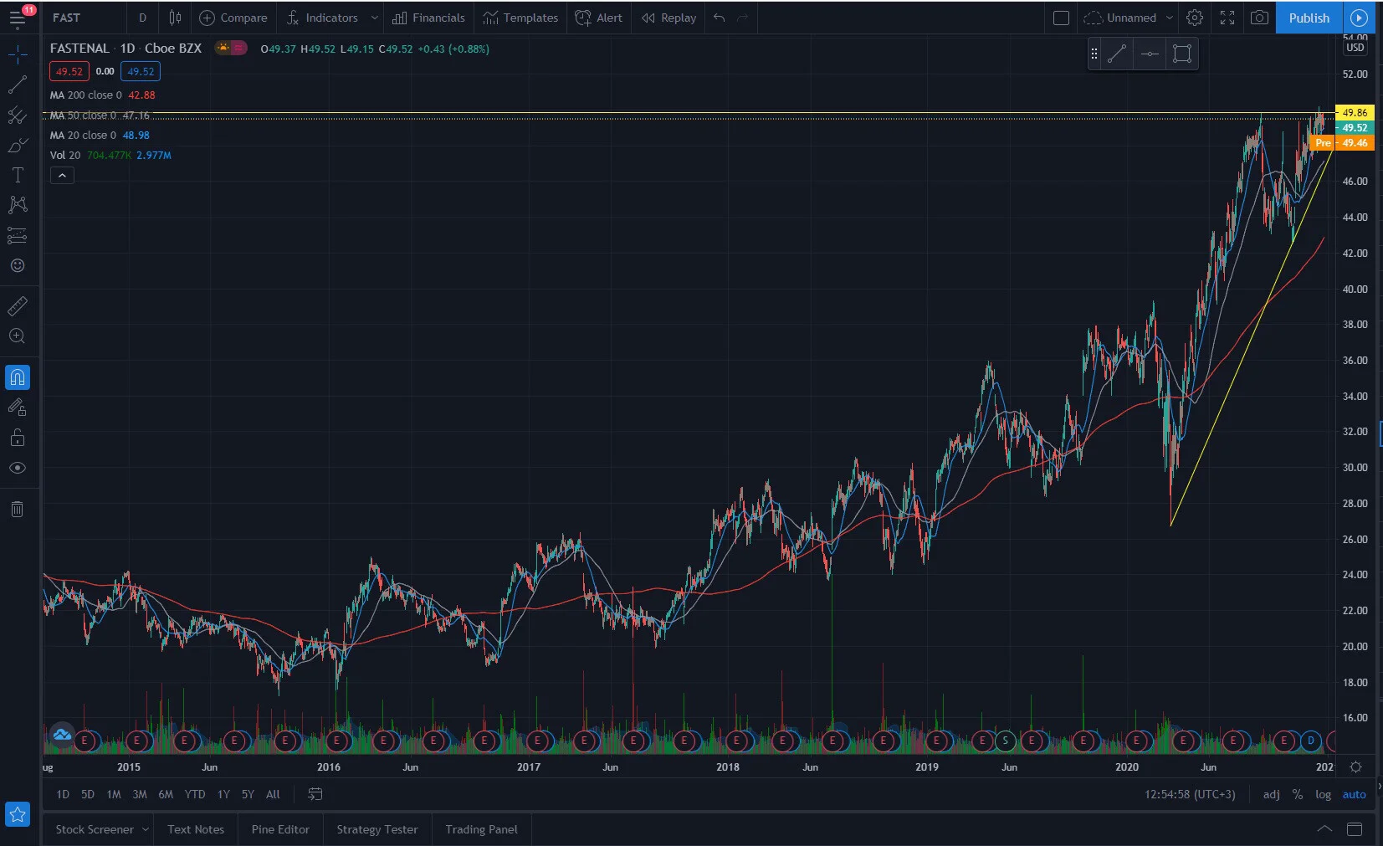Viewport: 1383px width, 846px height.
Task: Open the Text Notes tab
Action: tap(196, 829)
